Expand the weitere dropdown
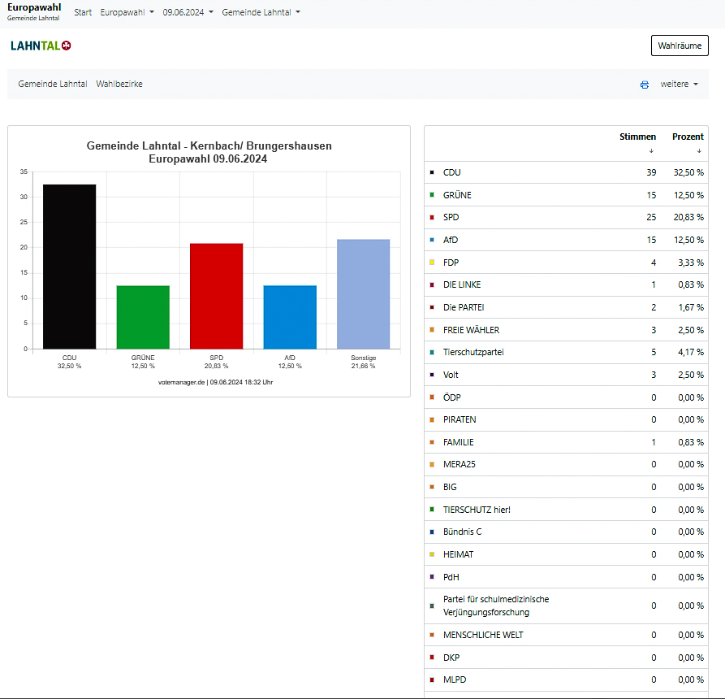725x699 pixels. (680, 85)
